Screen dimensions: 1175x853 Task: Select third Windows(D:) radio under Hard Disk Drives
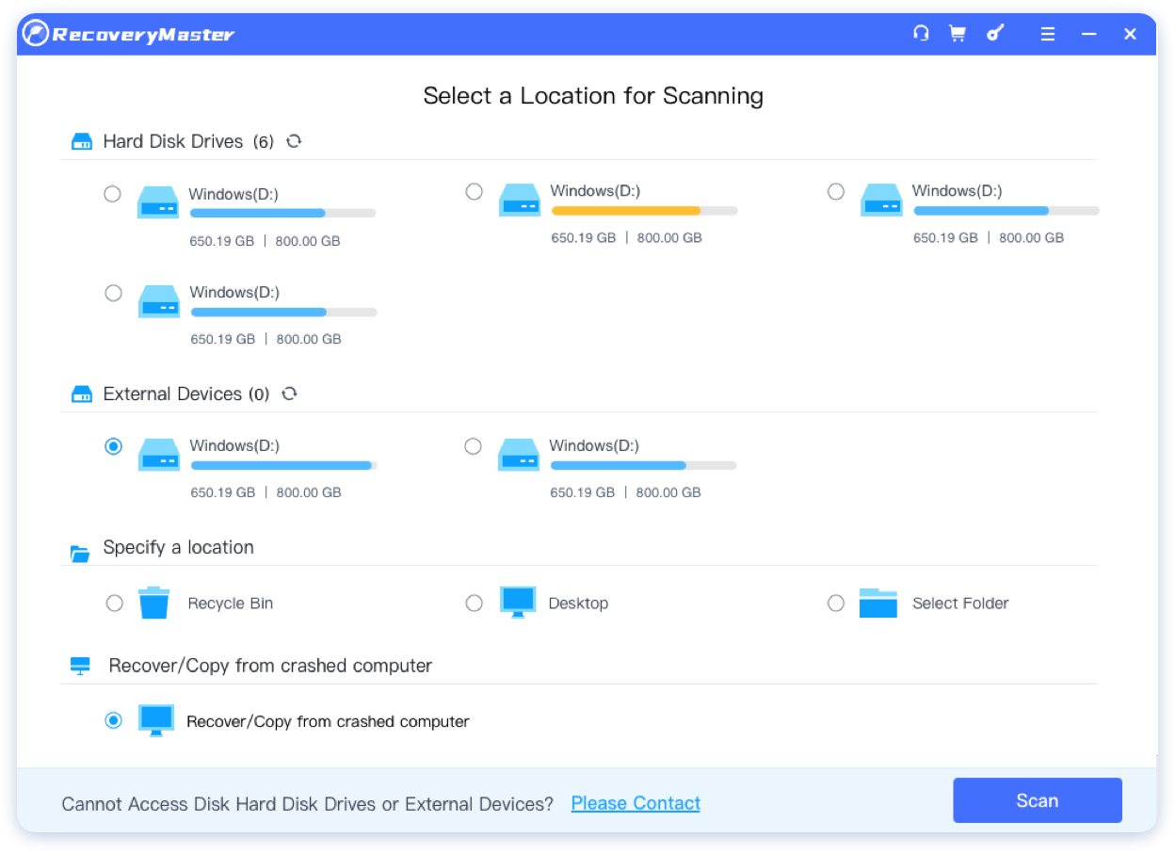tap(836, 192)
